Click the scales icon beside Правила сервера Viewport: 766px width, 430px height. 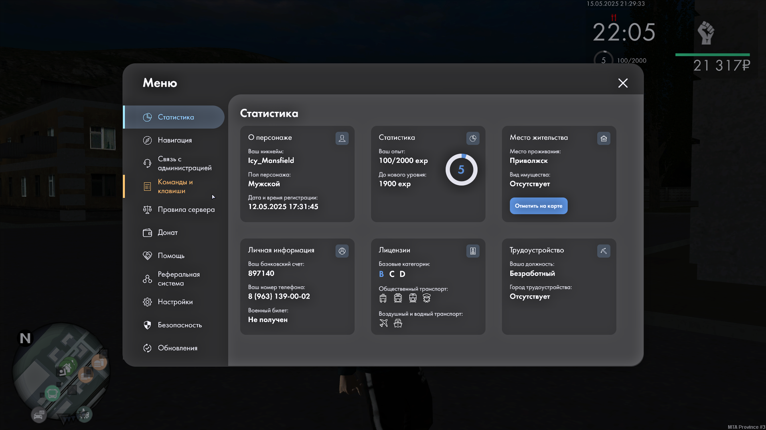point(147,209)
